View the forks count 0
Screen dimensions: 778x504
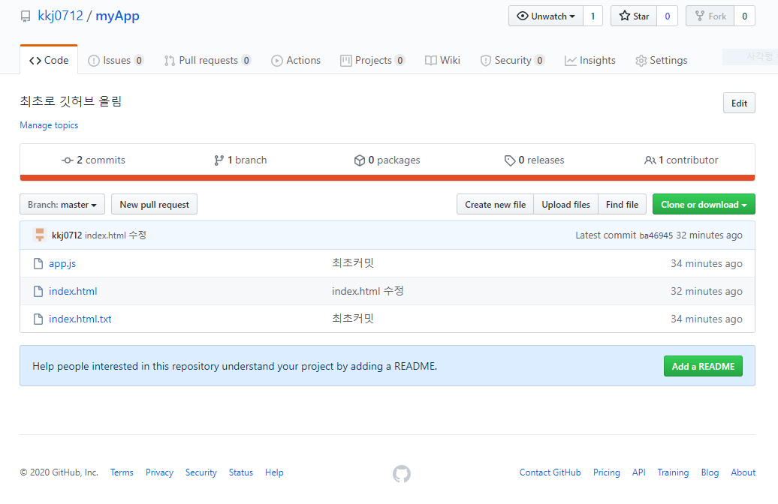744,16
